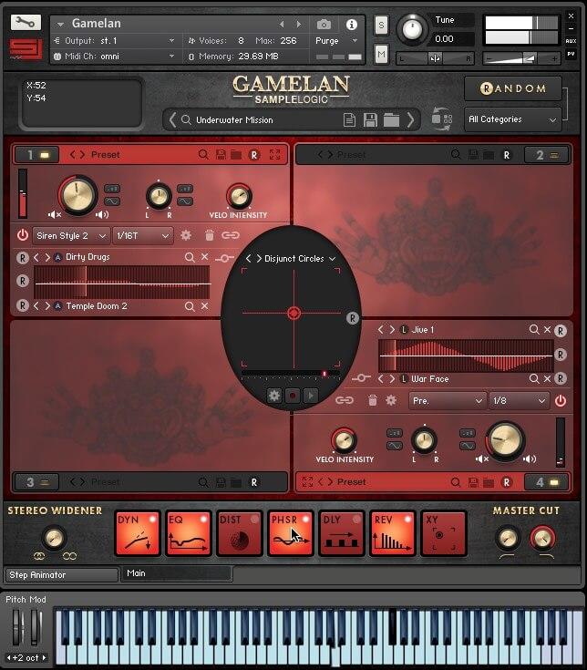The width and height of the screenshot is (587, 670).
Task: Toggle the Mute M button
Action: pyautogui.click(x=381, y=55)
